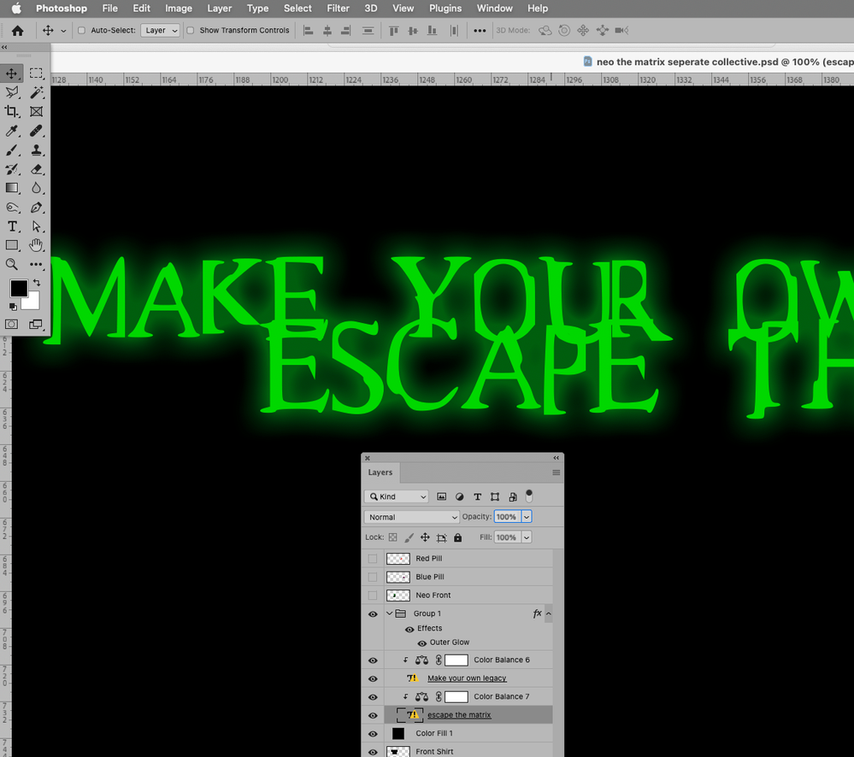Image resolution: width=854 pixels, height=757 pixels.
Task: Open the Kind filter dropdown in Layers
Action: tap(396, 496)
